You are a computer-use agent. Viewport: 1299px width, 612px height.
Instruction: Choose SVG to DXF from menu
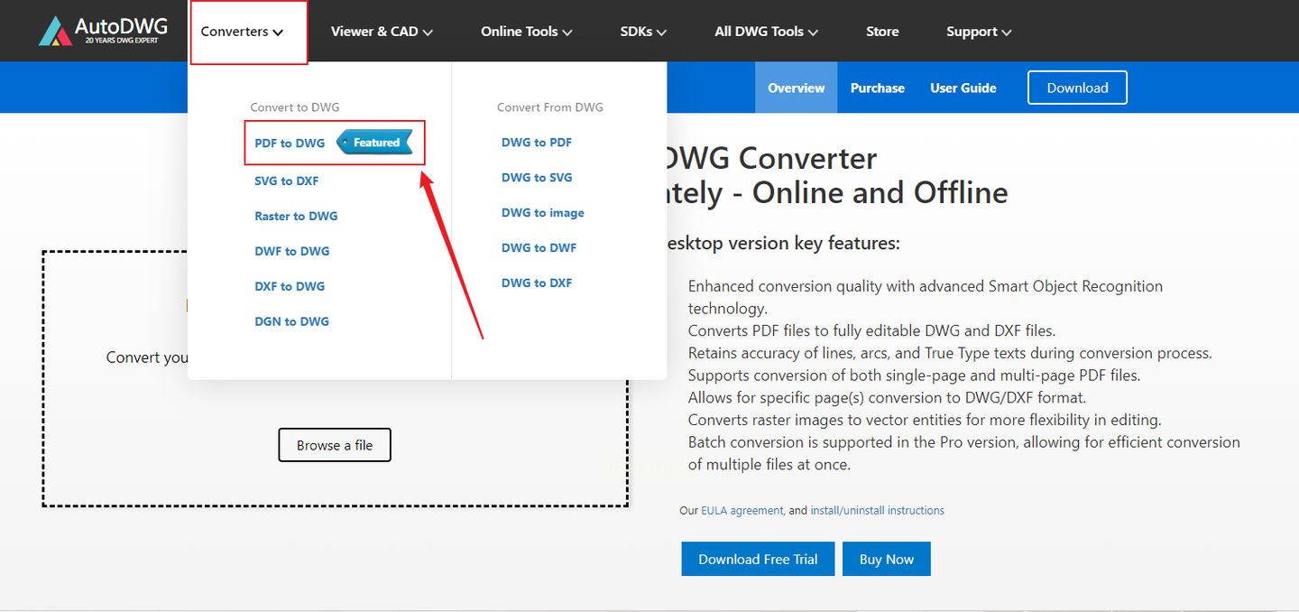[x=287, y=181]
